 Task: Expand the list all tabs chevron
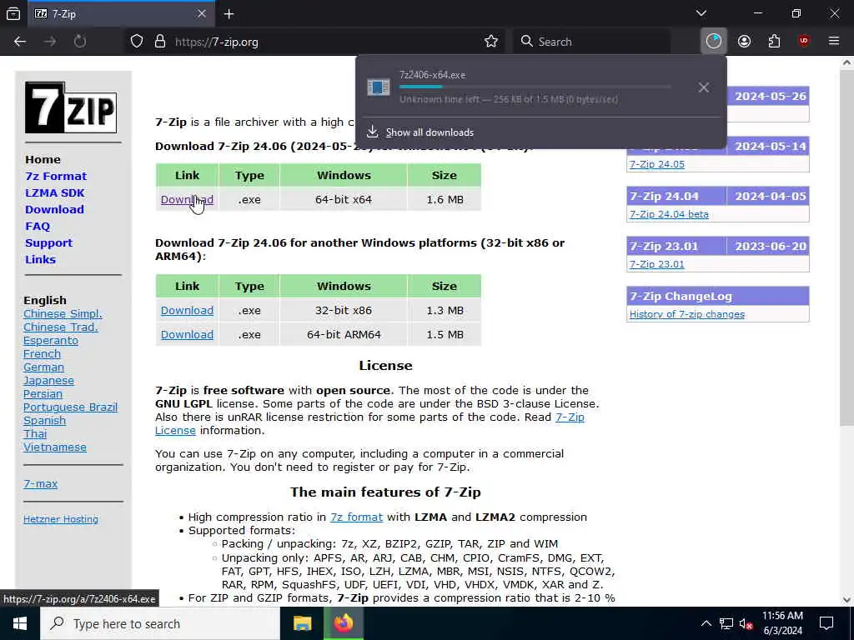click(x=701, y=13)
